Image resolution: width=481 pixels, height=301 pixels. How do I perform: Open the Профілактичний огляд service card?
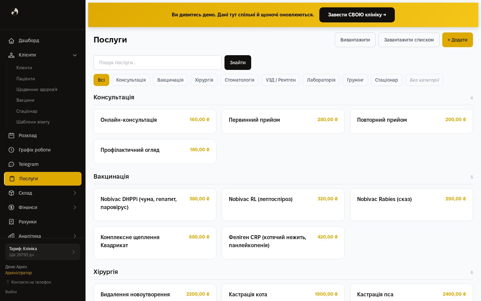155,152
